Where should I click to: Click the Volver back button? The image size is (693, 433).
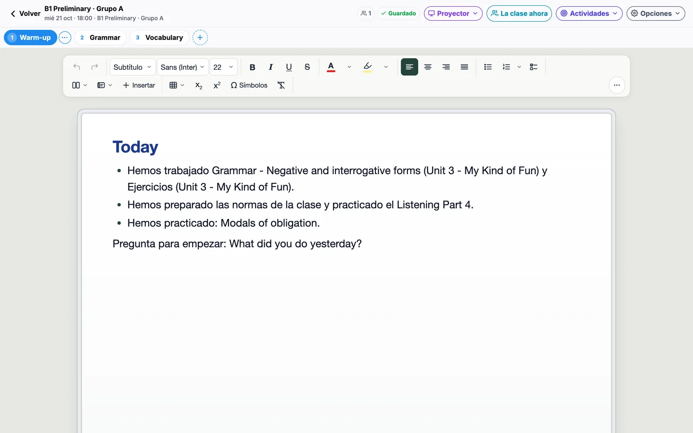point(25,13)
